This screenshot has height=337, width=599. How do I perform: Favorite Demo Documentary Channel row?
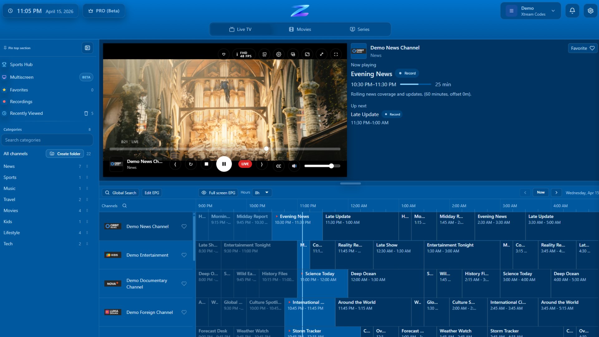[x=184, y=284]
